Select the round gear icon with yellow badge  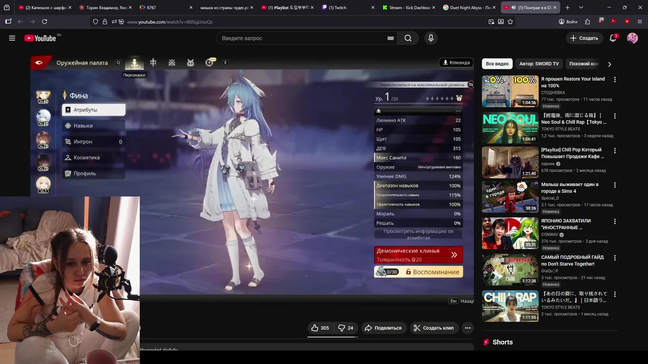(x=210, y=62)
